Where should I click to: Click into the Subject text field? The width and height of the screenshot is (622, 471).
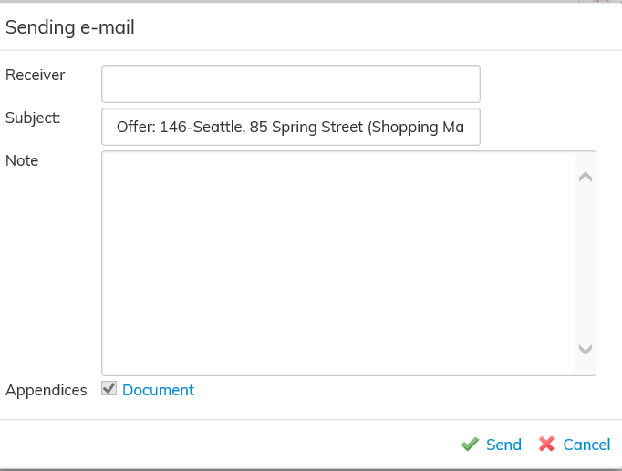coord(290,128)
